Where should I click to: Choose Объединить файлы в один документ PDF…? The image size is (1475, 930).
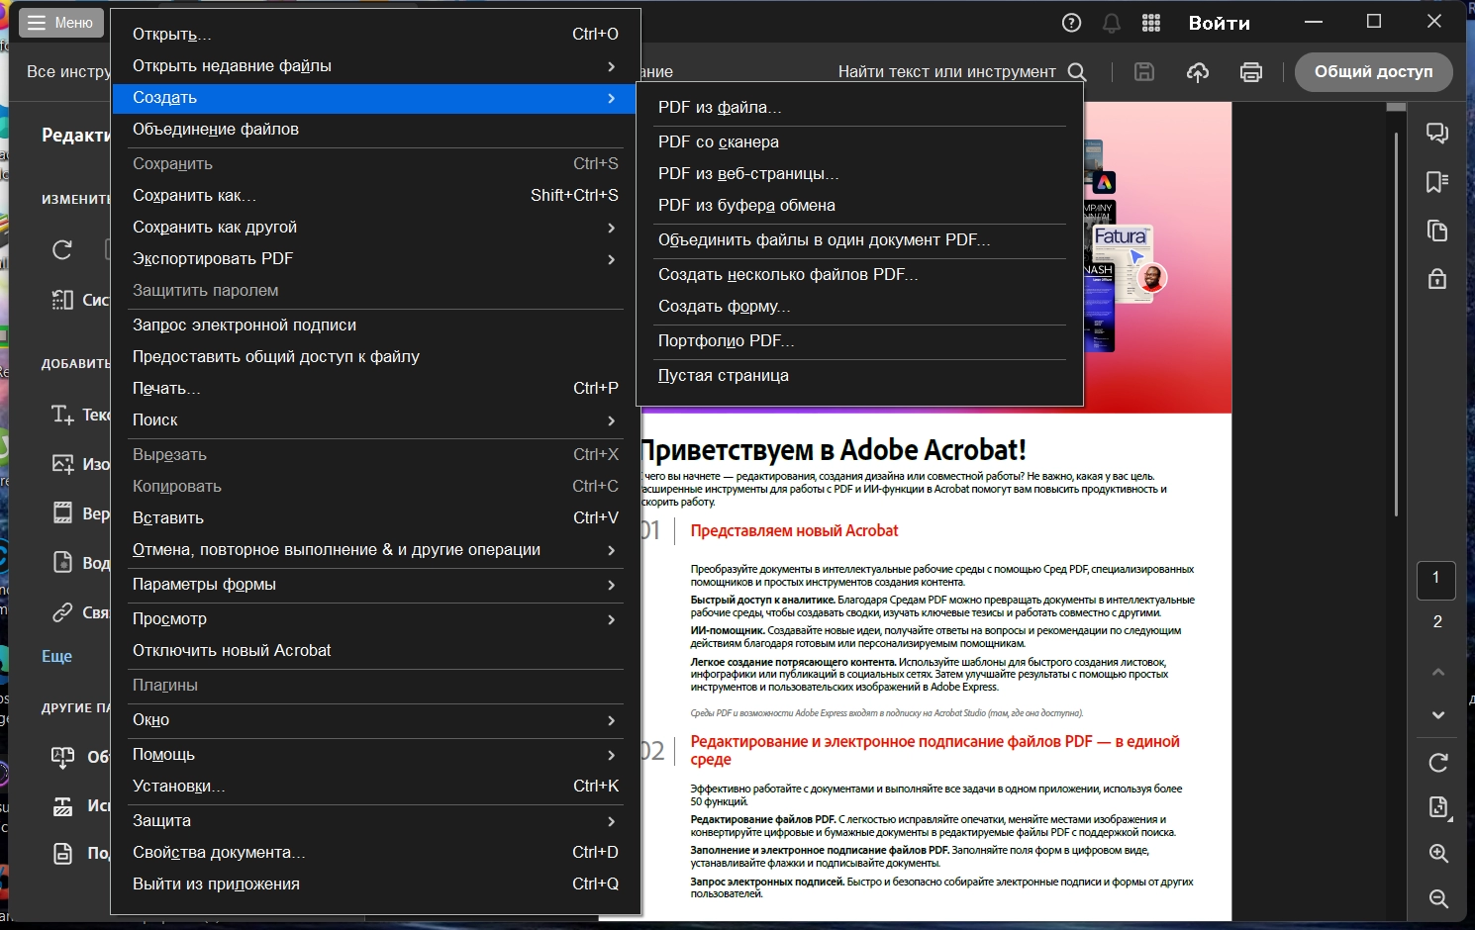(x=859, y=239)
